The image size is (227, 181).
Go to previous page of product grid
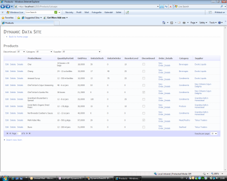10,133
